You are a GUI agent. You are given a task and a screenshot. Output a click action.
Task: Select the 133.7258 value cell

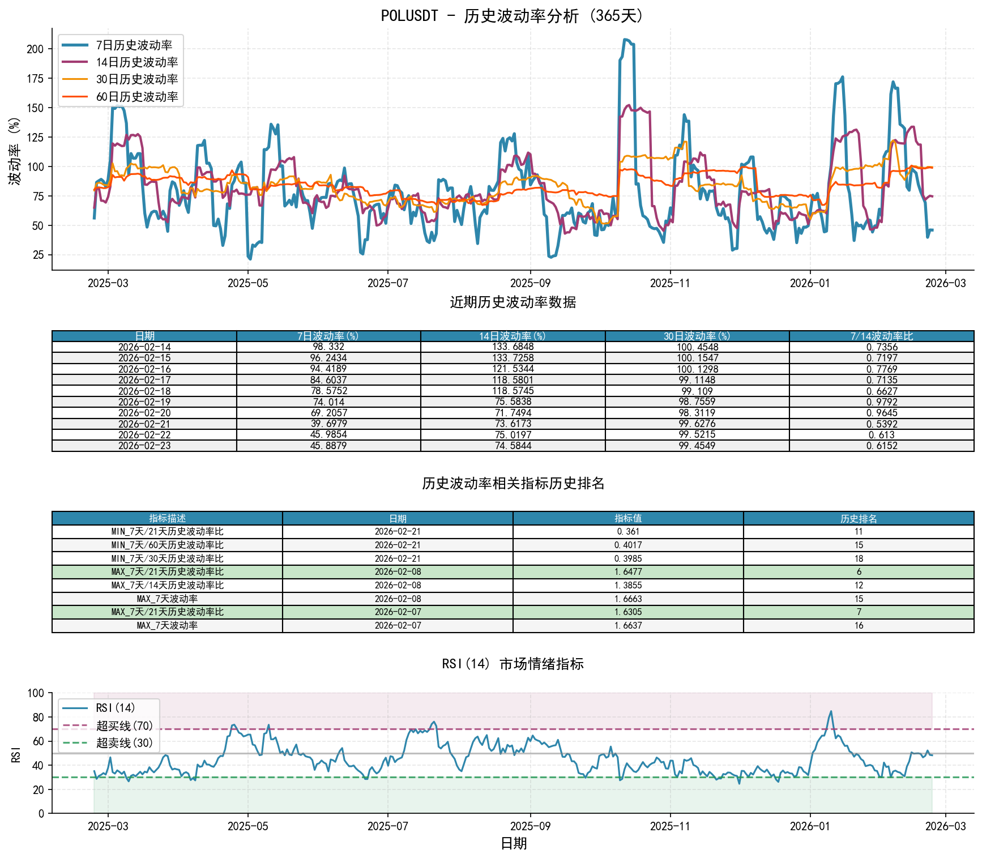513,358
